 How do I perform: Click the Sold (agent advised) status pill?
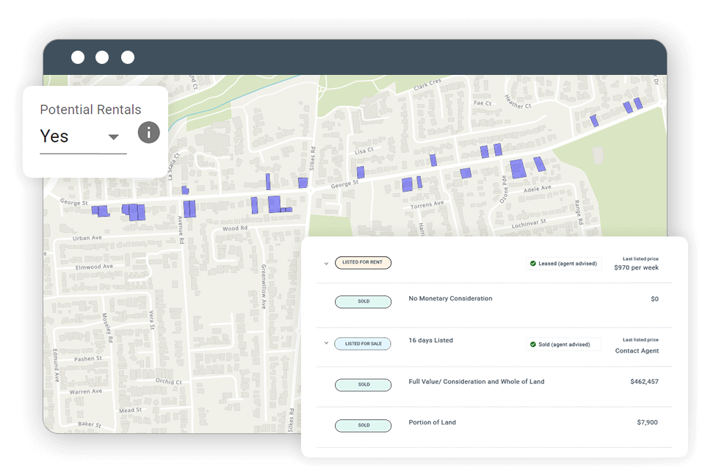pyautogui.click(x=565, y=344)
